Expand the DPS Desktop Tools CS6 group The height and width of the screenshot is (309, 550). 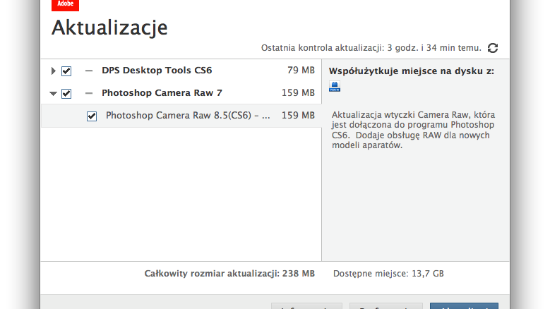(53, 71)
